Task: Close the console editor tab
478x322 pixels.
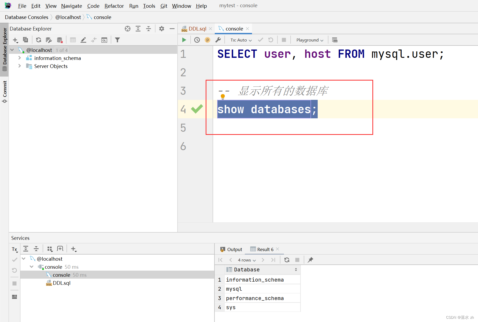Action: [247, 29]
